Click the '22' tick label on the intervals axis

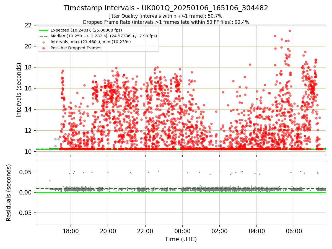(x=29, y=25)
